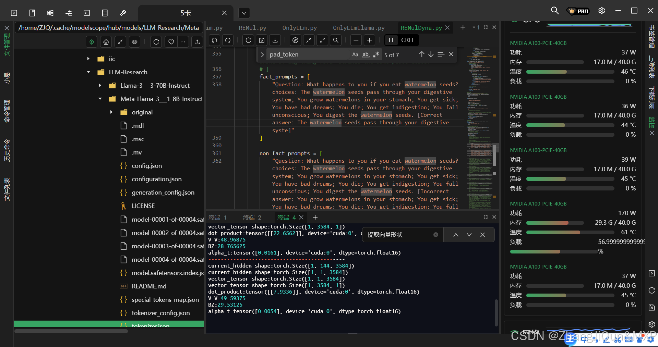The width and height of the screenshot is (658, 347).
Task: Toggle Match Case in the find bar
Action: (x=355, y=54)
